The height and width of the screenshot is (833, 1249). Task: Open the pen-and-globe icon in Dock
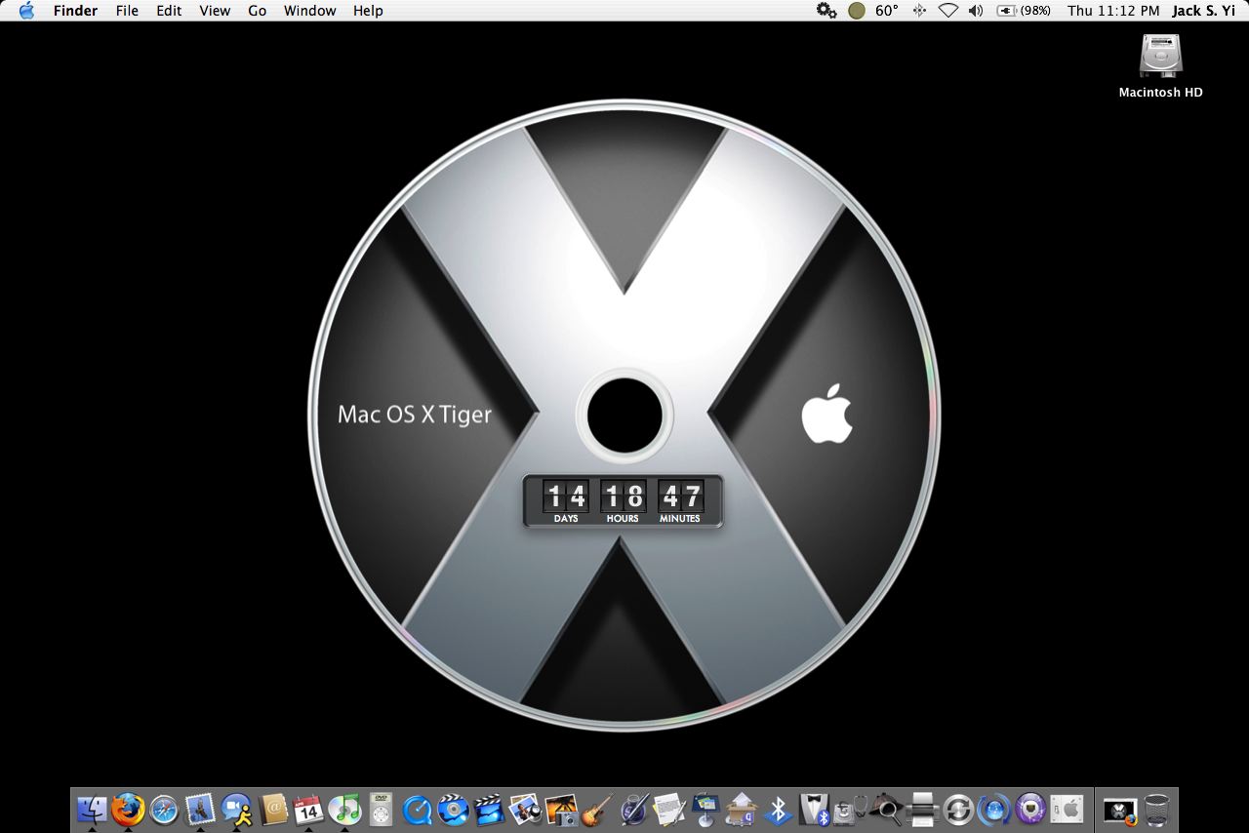click(633, 809)
